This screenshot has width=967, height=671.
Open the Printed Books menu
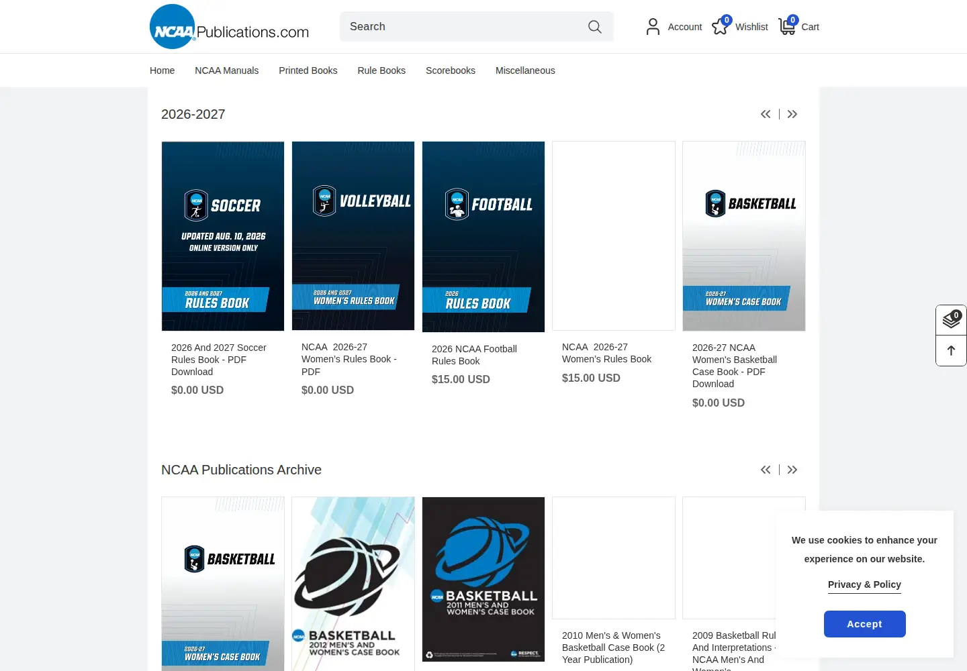point(308,70)
